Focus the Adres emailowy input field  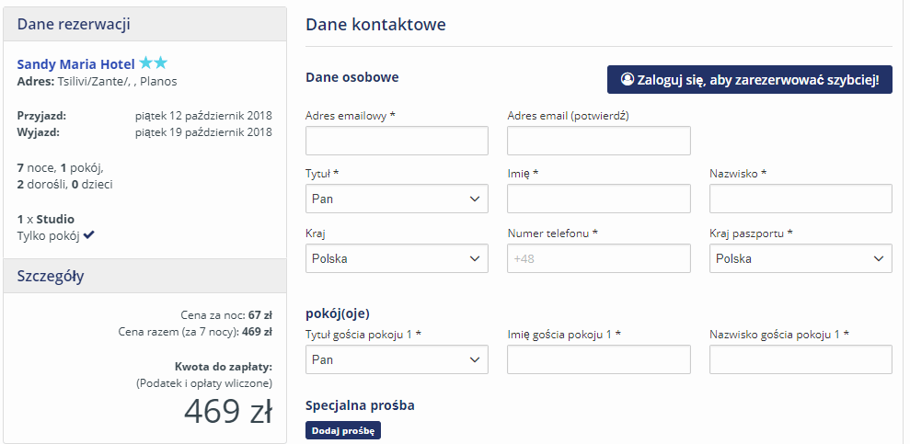coord(397,142)
